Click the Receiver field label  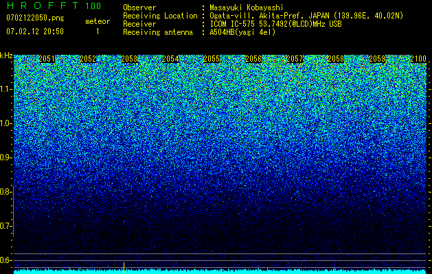point(139,24)
